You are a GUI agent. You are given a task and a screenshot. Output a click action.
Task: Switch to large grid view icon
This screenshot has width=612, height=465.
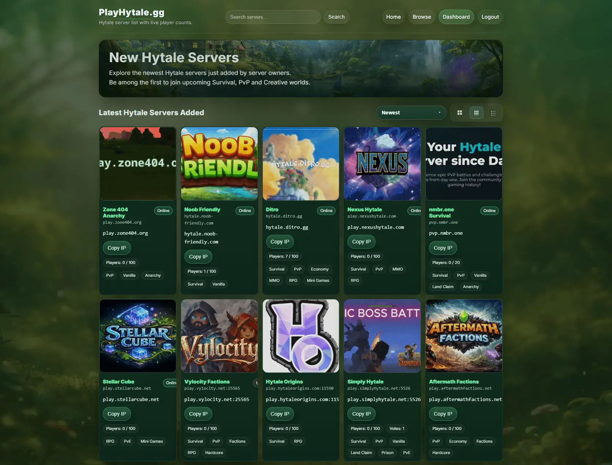pos(459,113)
